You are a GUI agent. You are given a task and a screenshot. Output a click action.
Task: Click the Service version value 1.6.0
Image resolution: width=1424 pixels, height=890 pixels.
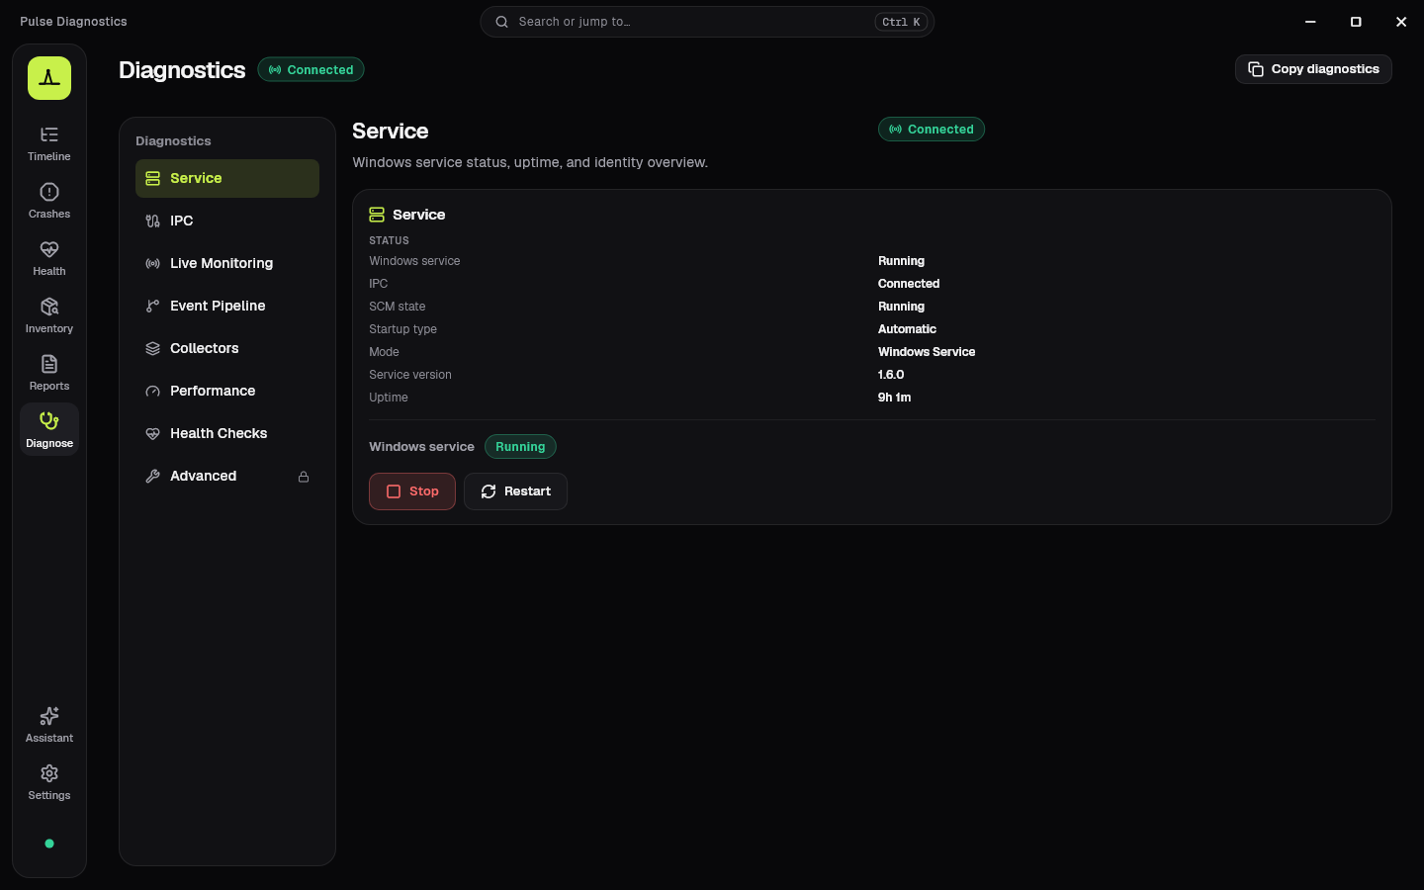(891, 375)
